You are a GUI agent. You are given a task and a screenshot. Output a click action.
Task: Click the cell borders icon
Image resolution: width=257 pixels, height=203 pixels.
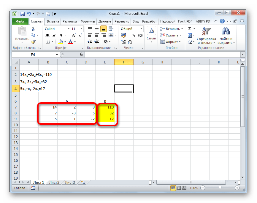pyautogui.click(x=47, y=42)
